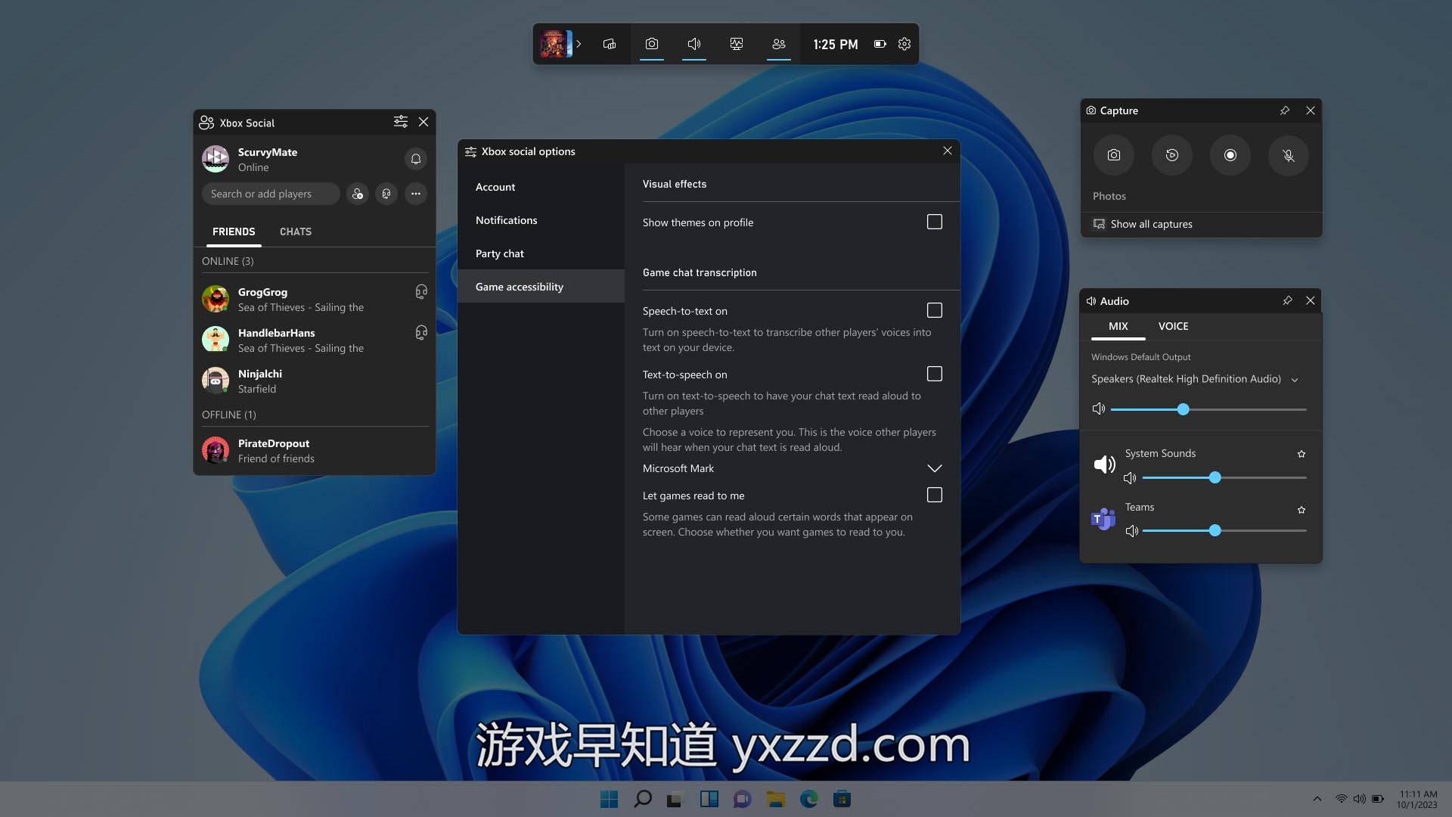1452x817 pixels.
Task: Select friend HandlebarHans in the list
Action: point(315,340)
